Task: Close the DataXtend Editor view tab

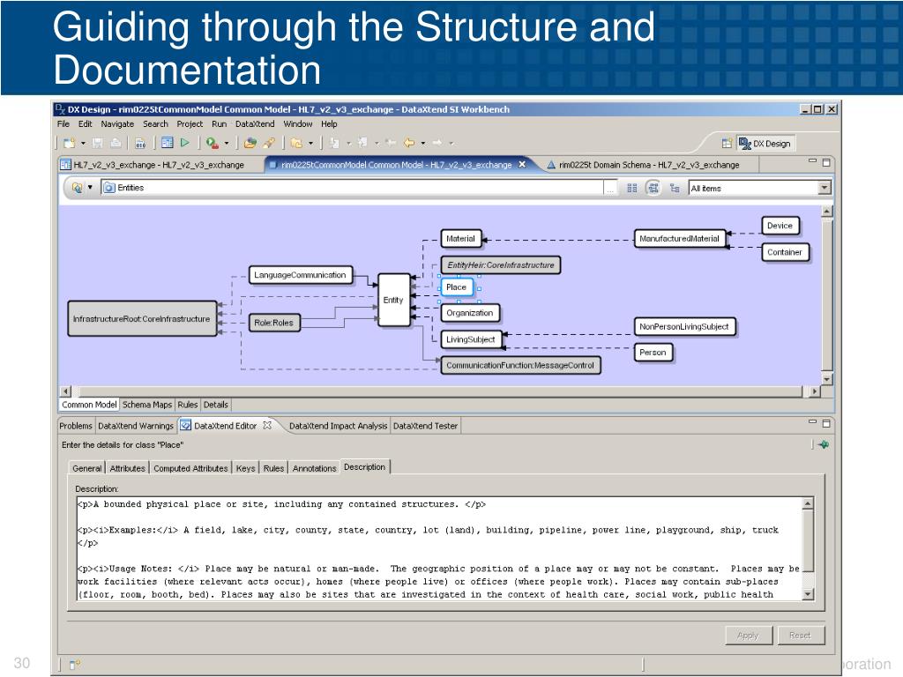Action: coord(267,426)
